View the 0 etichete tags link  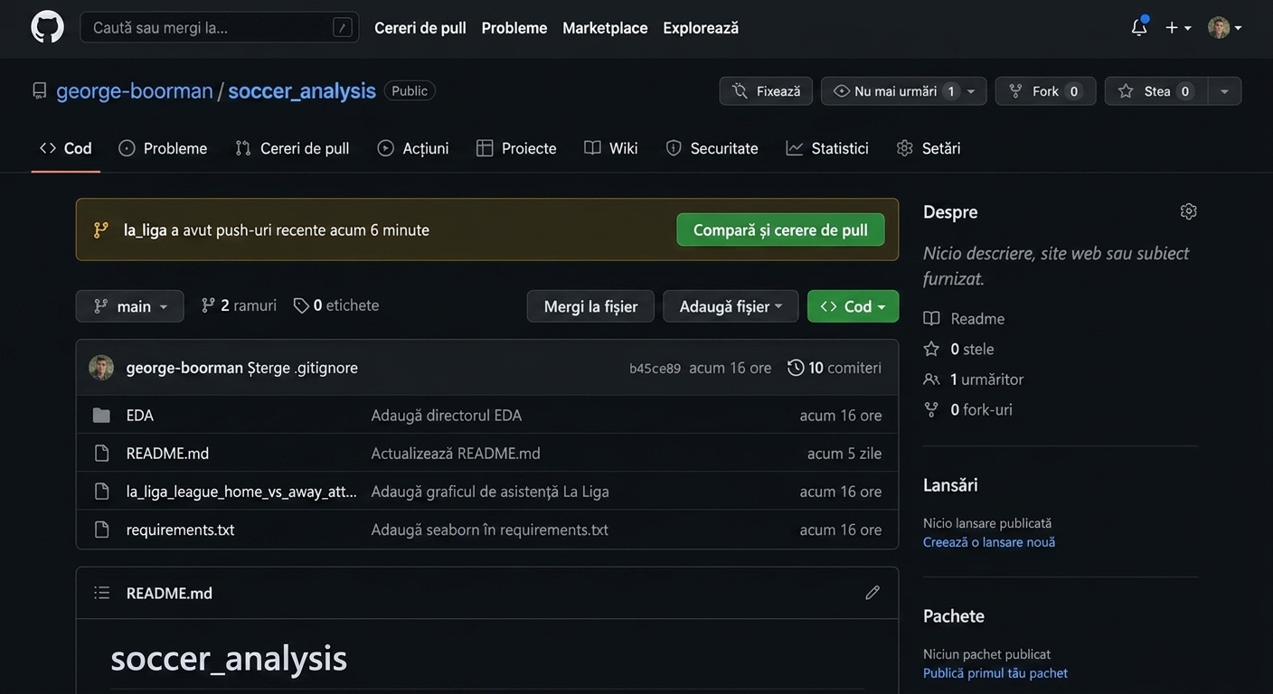click(336, 305)
